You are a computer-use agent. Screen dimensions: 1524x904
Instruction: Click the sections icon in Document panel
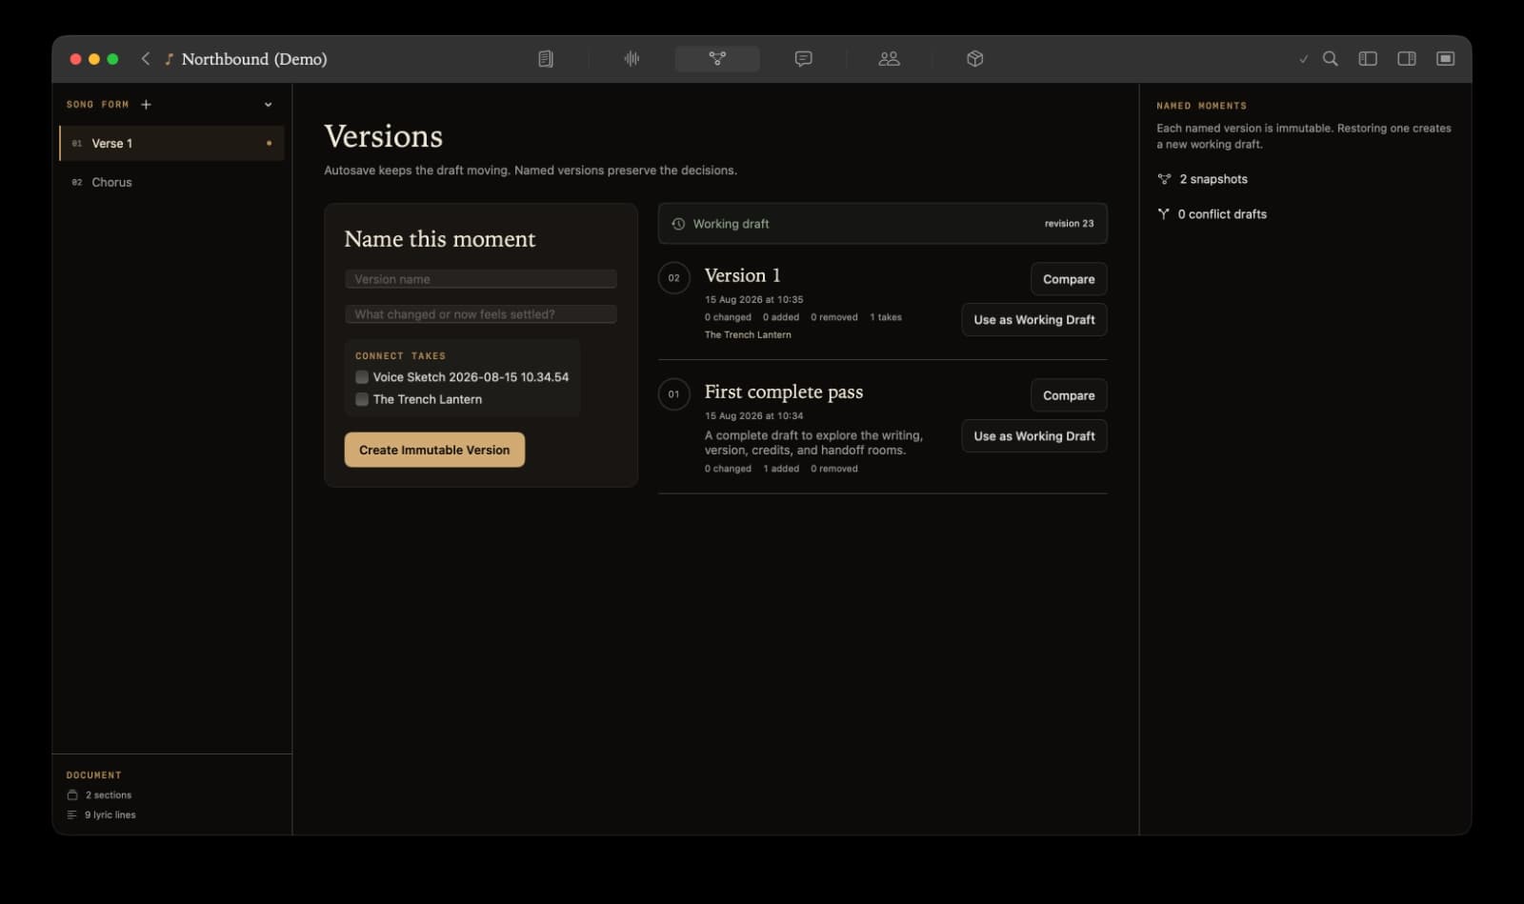(x=72, y=794)
